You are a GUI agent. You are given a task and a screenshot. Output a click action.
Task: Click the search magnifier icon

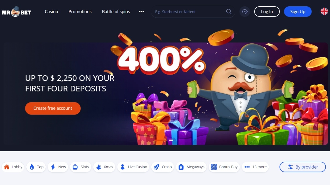click(229, 12)
